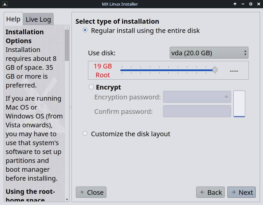Enable the Encrypt checkbox
The width and height of the screenshot is (263, 205).
91,87
